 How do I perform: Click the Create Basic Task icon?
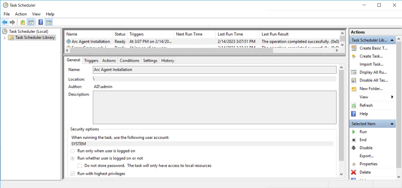[354, 48]
